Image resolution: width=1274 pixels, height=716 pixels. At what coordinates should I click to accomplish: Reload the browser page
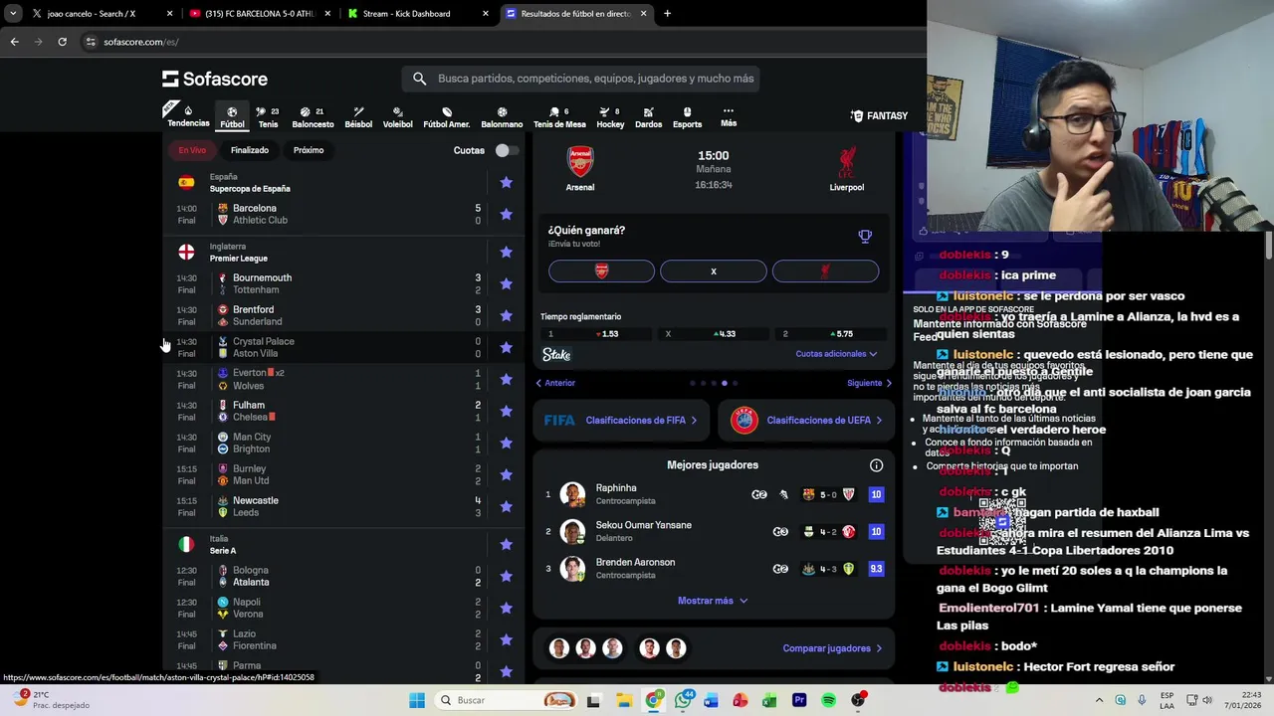tap(62, 42)
